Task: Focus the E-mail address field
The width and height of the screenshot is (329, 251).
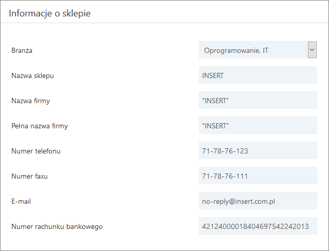Action: [x=258, y=201]
